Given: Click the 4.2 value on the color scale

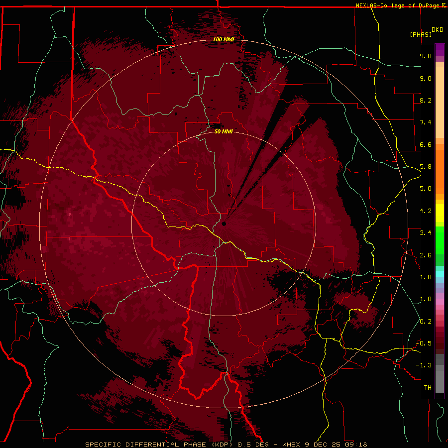Looking at the screenshot, I should click(426, 211).
